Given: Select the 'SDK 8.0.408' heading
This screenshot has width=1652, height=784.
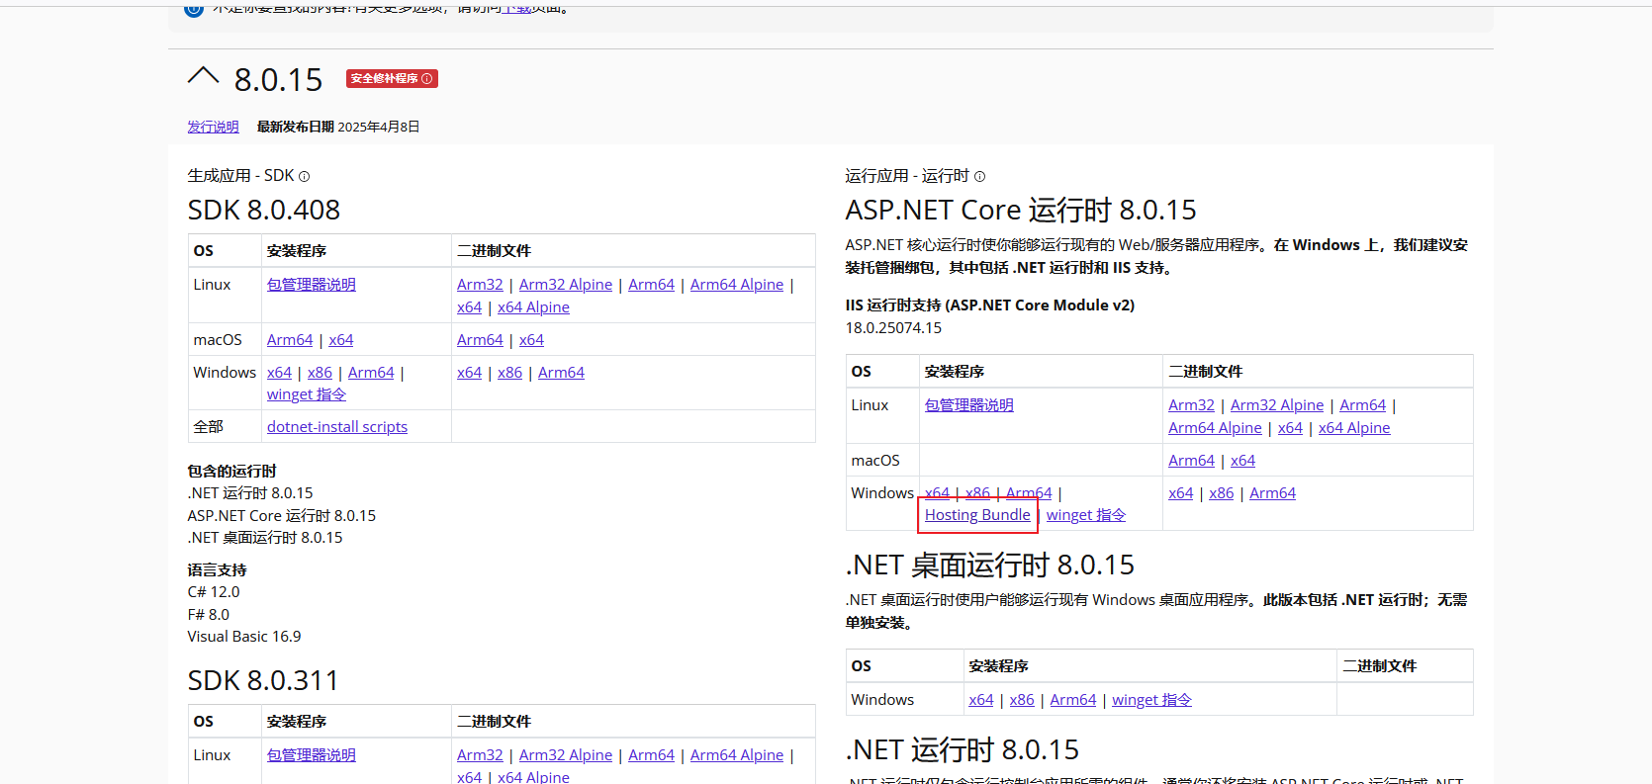Looking at the screenshot, I should coord(264,210).
